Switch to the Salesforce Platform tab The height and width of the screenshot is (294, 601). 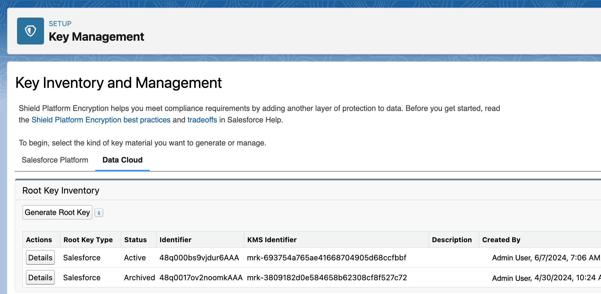(x=55, y=160)
